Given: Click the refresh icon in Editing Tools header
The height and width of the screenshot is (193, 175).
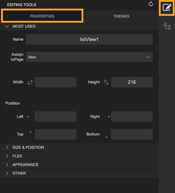Looking at the screenshot, I should 151,4.
